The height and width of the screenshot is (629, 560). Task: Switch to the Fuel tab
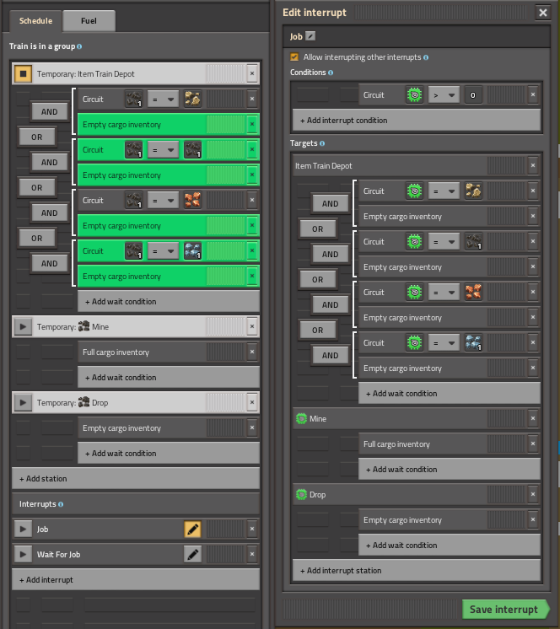(x=89, y=20)
